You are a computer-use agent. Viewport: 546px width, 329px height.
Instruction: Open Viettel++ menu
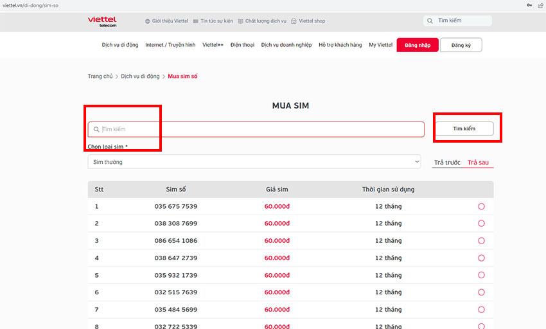pos(213,45)
